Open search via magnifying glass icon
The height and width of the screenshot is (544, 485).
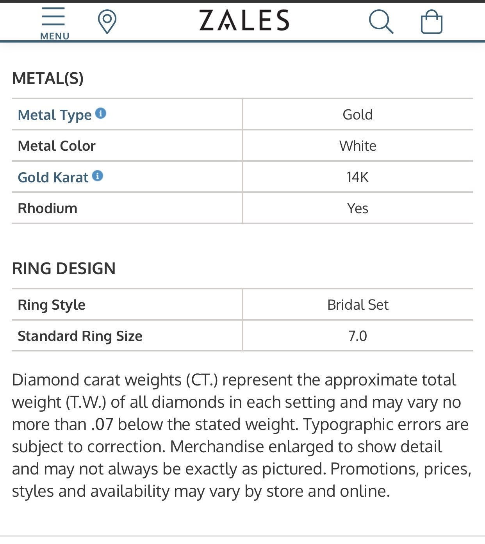[381, 22]
